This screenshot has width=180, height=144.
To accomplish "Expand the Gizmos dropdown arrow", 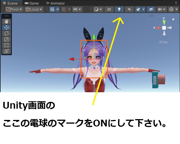I will pyautogui.click(x=177, y=9).
